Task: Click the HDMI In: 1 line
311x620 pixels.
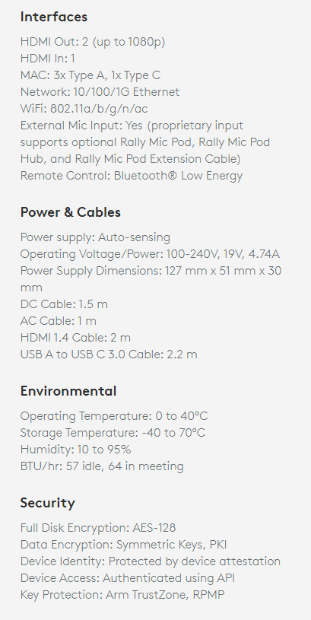Action: (47, 59)
